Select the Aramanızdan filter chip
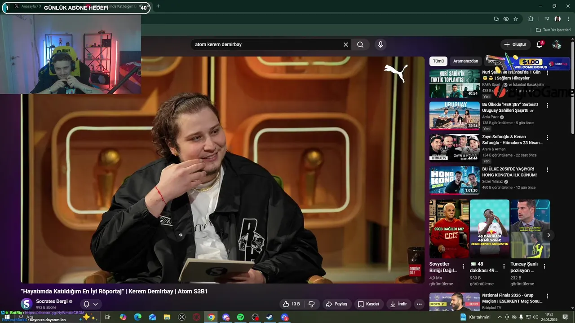The height and width of the screenshot is (323, 575). [x=466, y=61]
